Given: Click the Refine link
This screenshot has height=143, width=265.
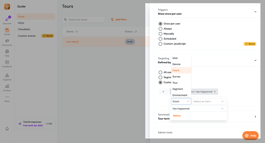Looking at the screenshot, I should 177,116.
